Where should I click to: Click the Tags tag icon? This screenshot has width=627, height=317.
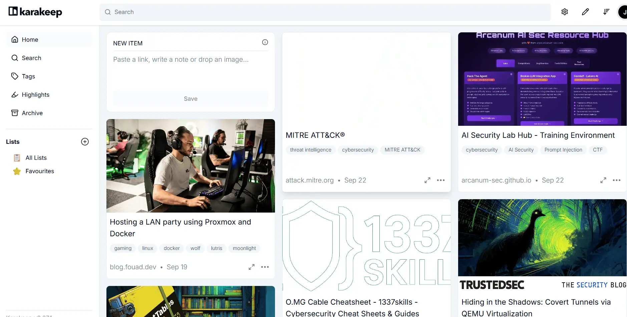(x=15, y=76)
